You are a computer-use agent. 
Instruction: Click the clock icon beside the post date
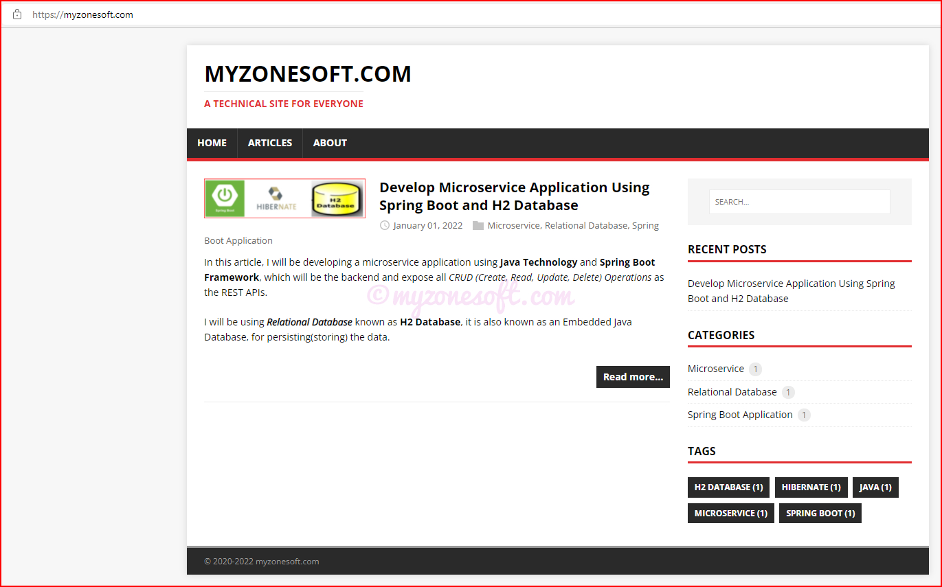coord(385,225)
